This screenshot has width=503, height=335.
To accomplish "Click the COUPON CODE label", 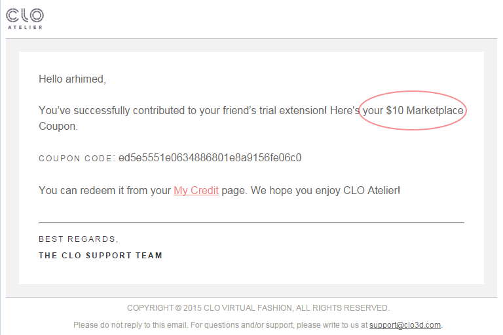I will click(x=75, y=159).
